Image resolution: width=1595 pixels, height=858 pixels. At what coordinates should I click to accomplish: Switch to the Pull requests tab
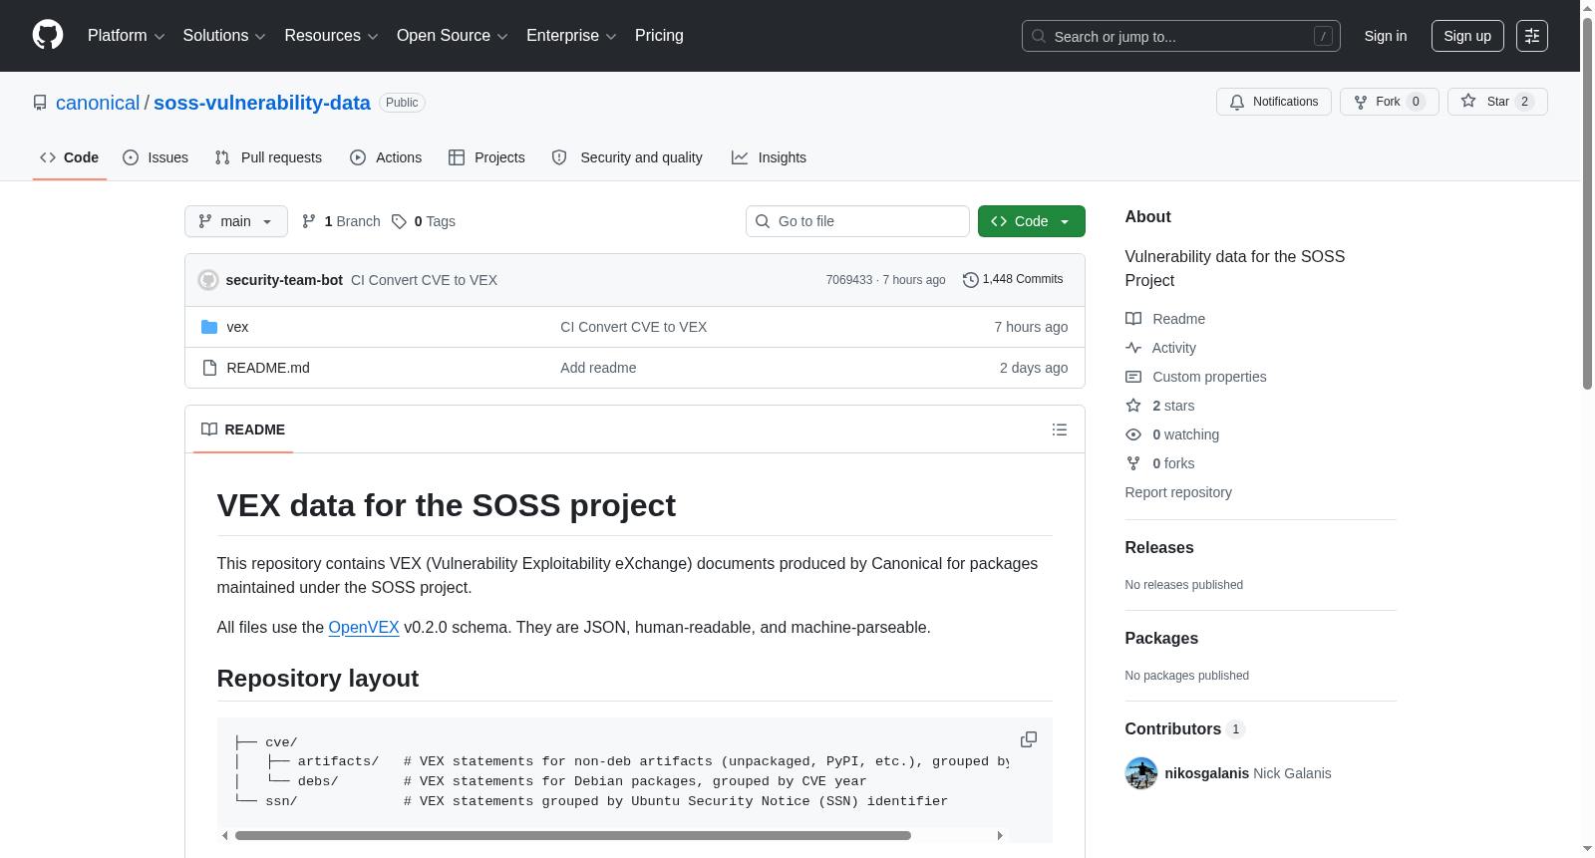coord(268,157)
